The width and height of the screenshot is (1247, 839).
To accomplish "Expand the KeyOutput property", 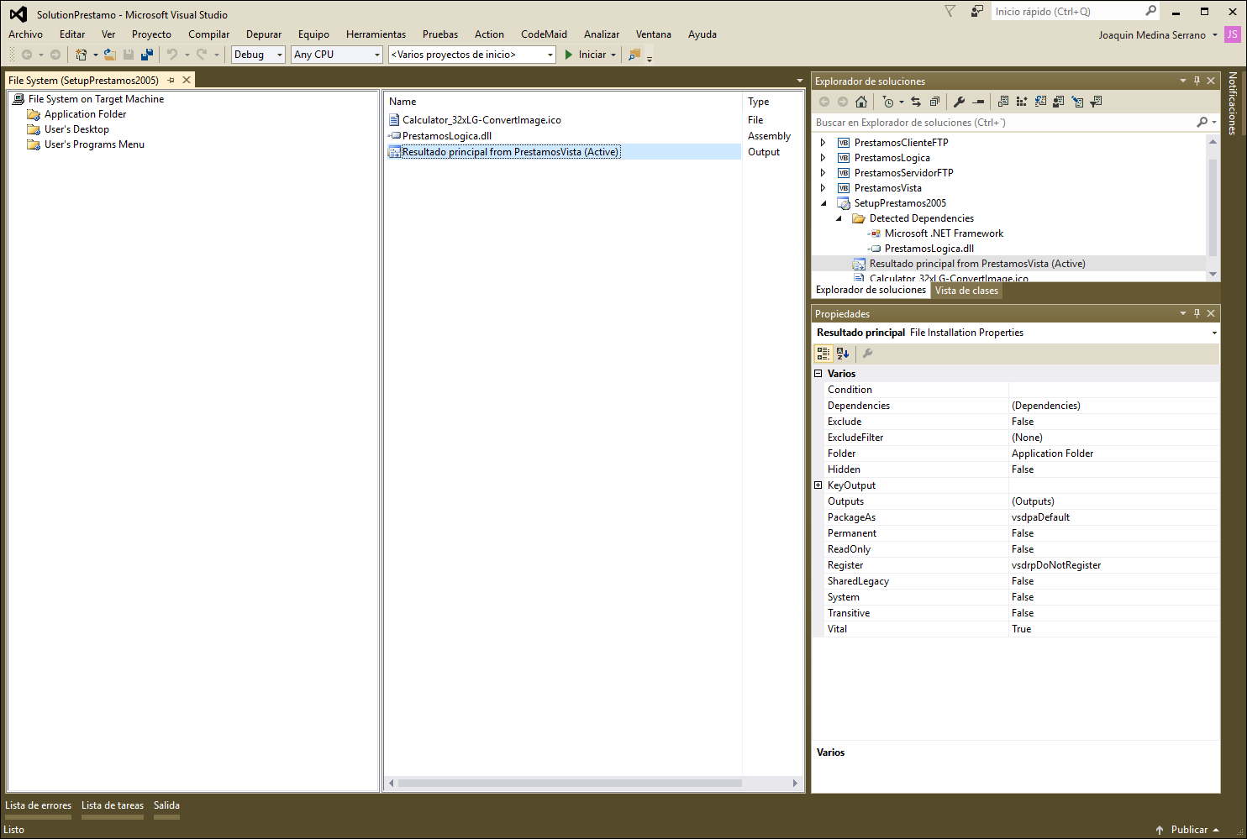I will [818, 485].
